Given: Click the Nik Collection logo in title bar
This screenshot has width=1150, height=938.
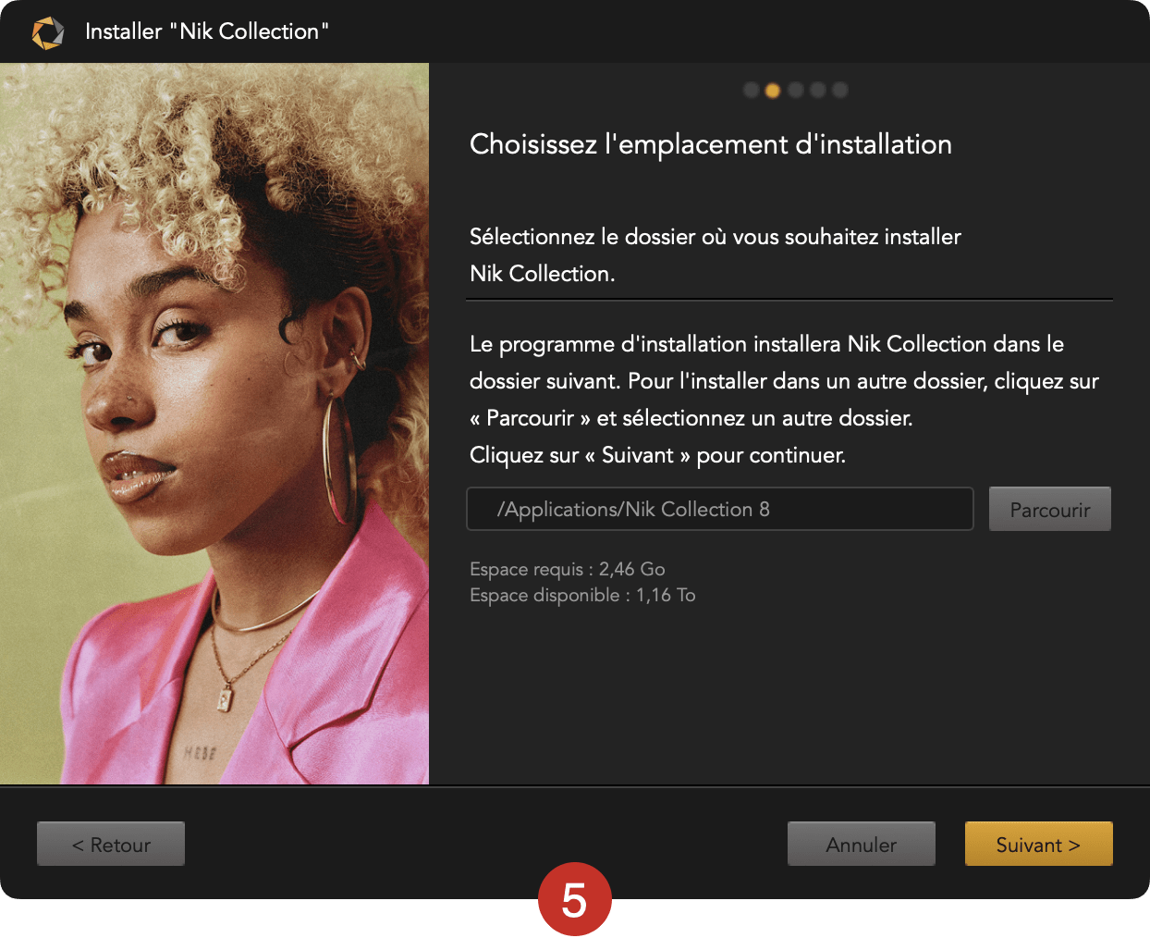Looking at the screenshot, I should point(47,32).
